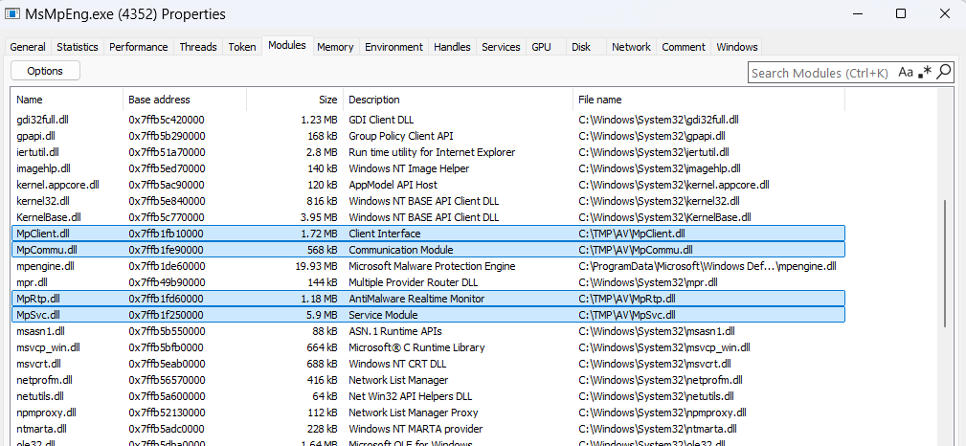Select the kernel32.dll module row
The height and width of the screenshot is (446, 966).
point(428,201)
